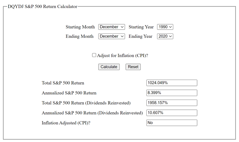Click the Inflation Adjusted result field
The width and height of the screenshot is (239, 142).
[x=172, y=123]
